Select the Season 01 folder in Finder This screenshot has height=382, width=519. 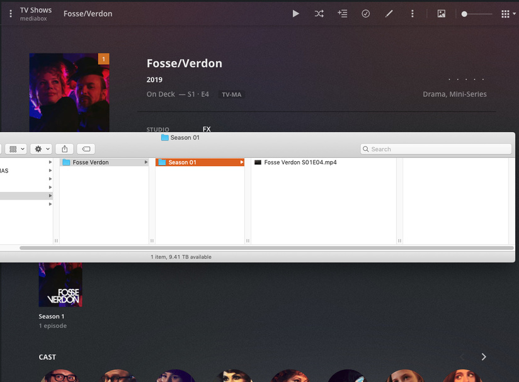(200, 162)
